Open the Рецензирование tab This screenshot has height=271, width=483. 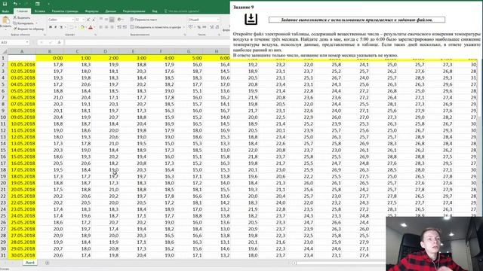coord(134,11)
